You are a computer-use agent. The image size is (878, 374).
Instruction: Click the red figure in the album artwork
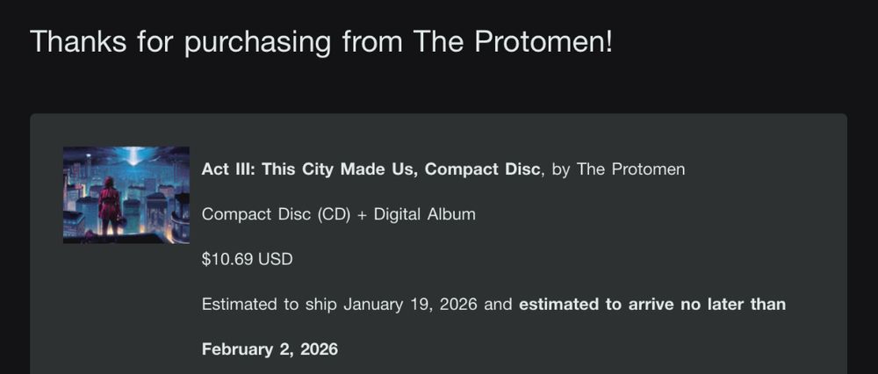tap(109, 205)
